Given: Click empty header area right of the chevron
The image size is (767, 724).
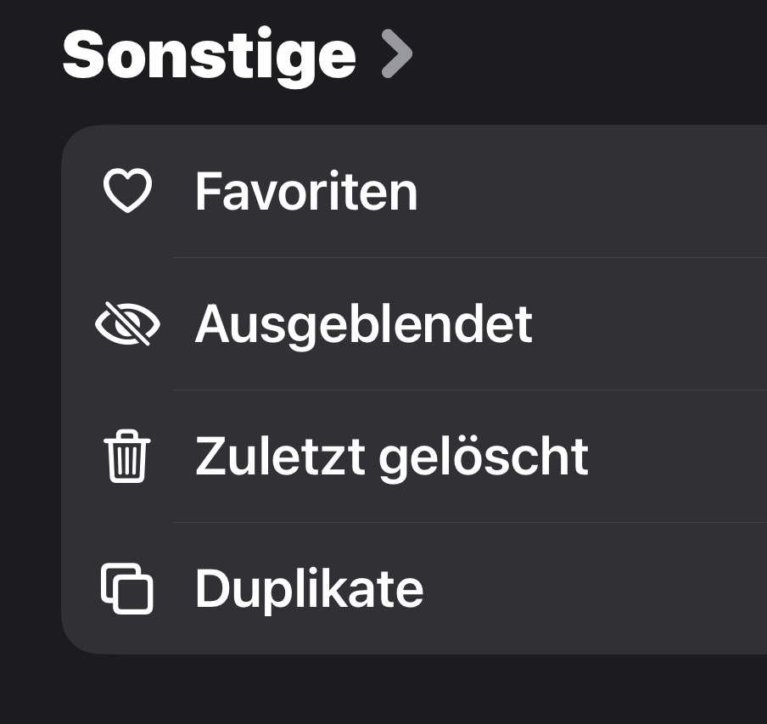Looking at the screenshot, I should tap(594, 54).
